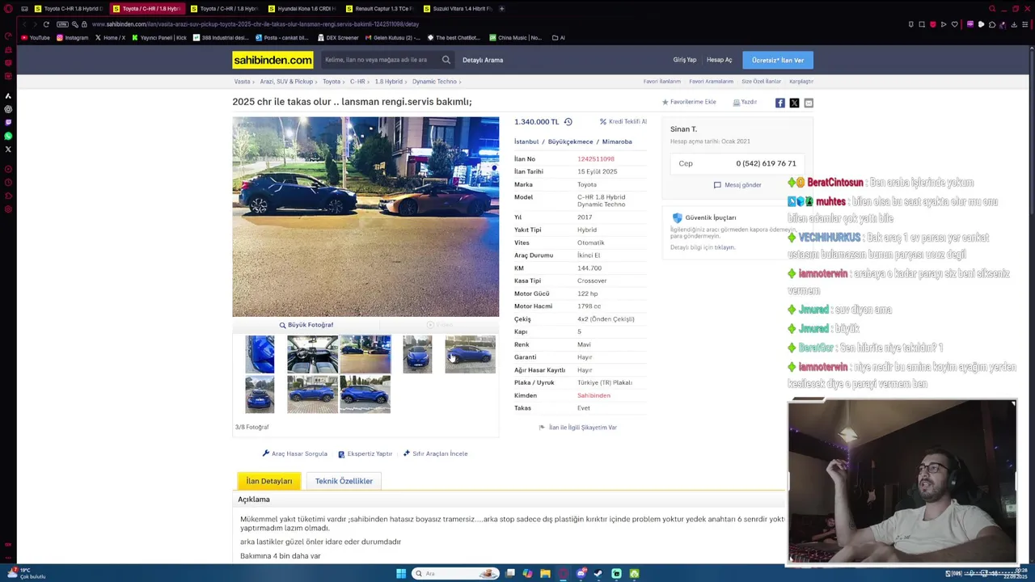Open Instagram bookmark
Screen dimensions: 1035x582
tap(72, 37)
